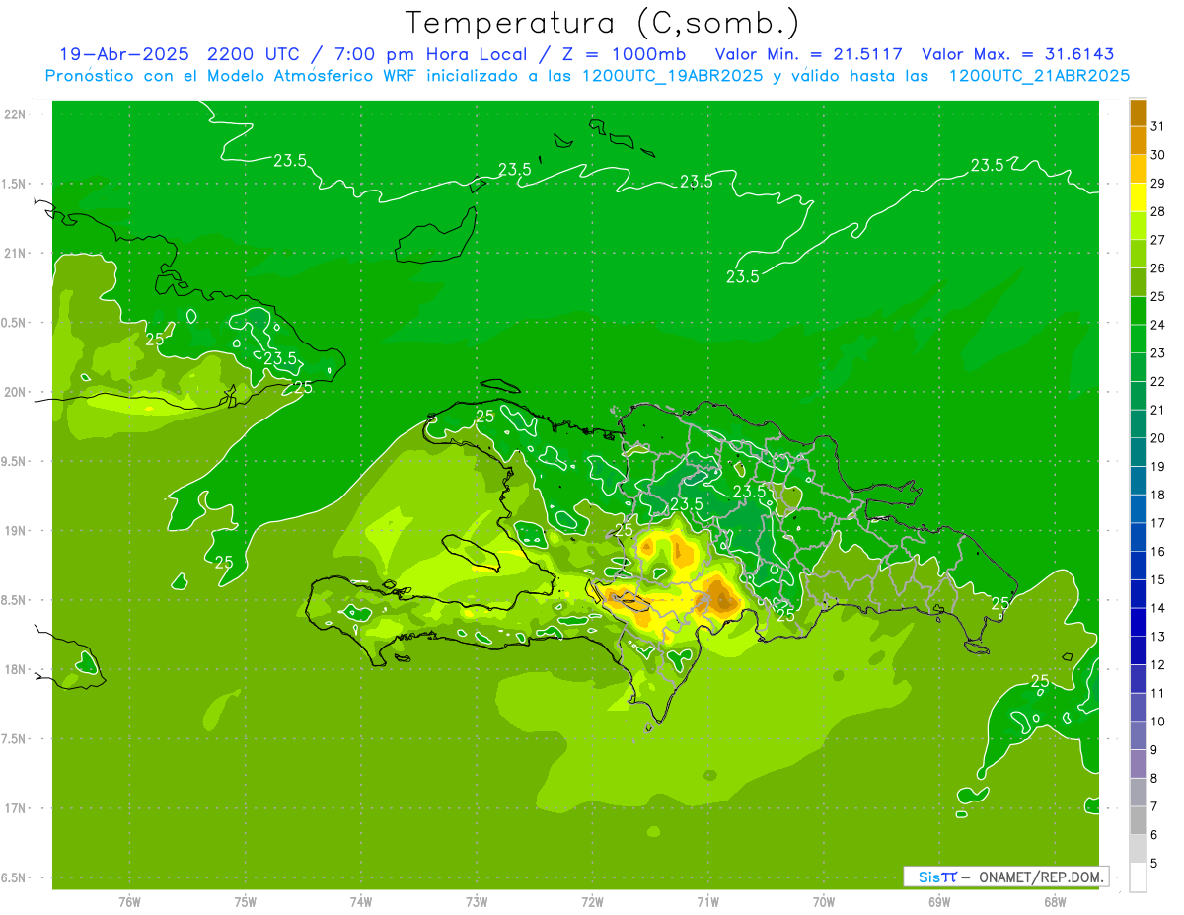Click the purple legend swatch between 8 and 9

coord(1138,763)
